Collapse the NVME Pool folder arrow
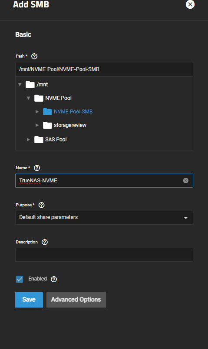This screenshot has height=349, width=208. pyautogui.click(x=28, y=98)
